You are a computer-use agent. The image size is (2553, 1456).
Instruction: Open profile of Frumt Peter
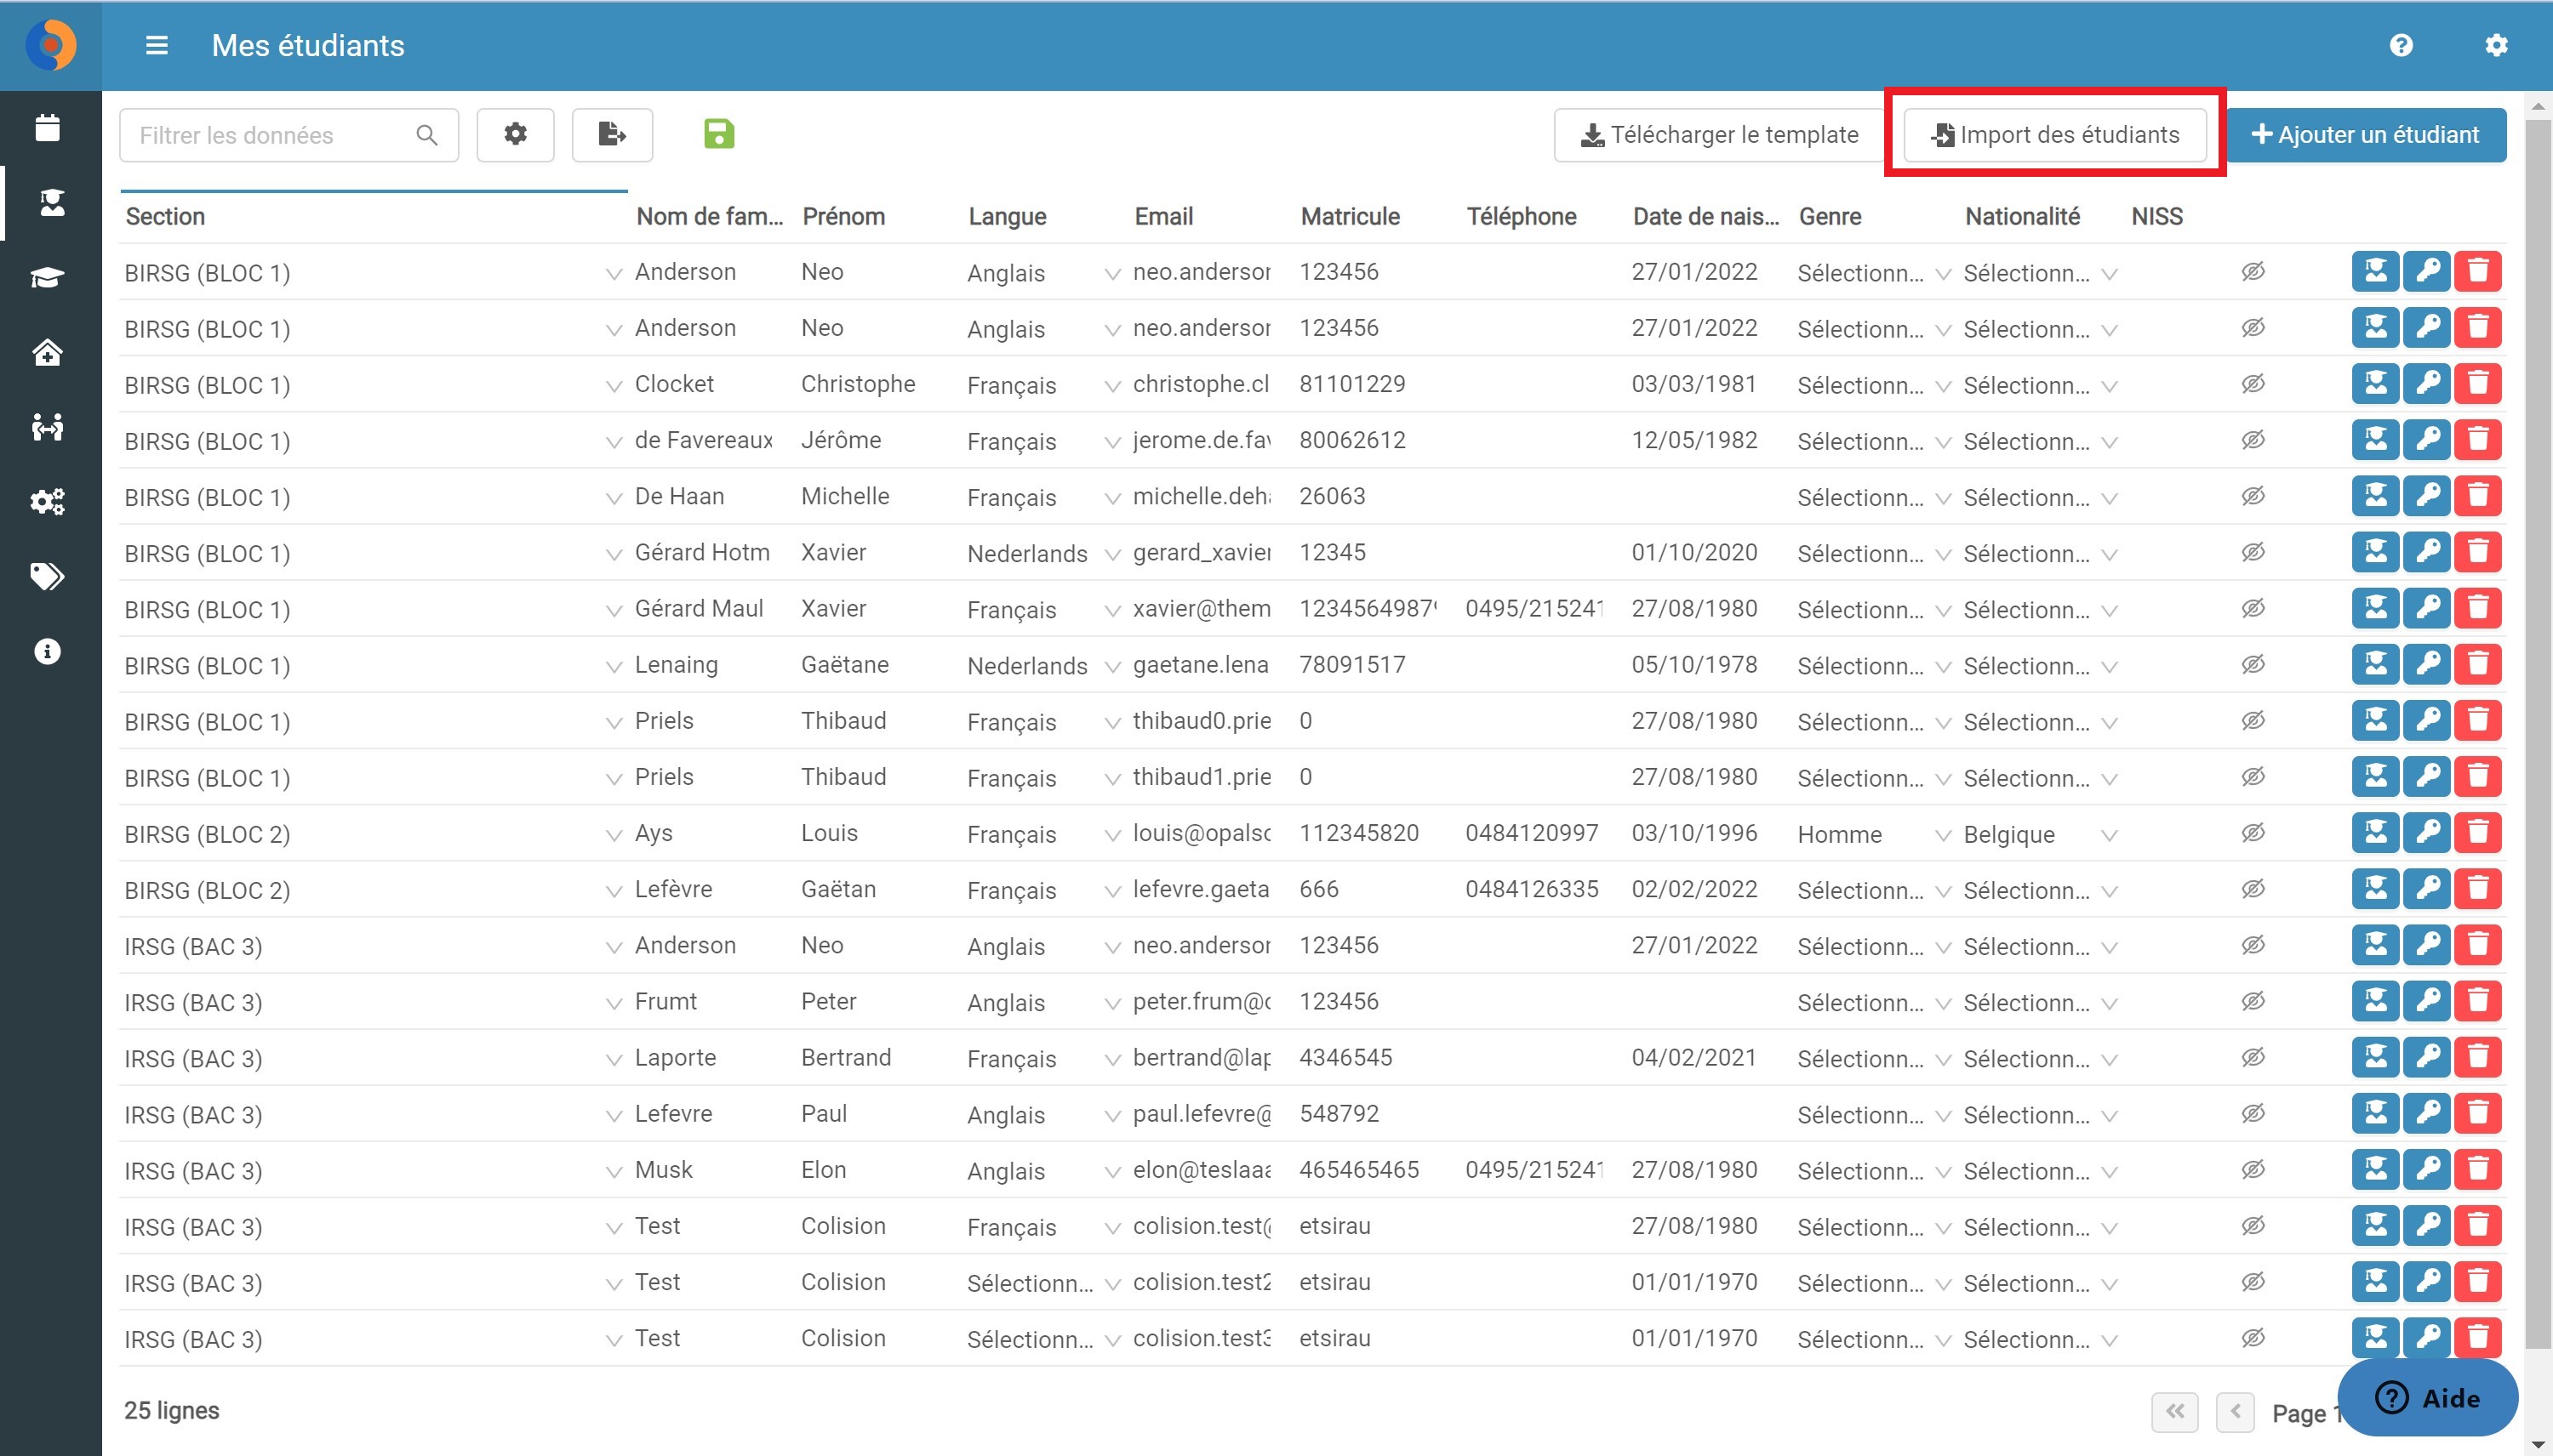click(2375, 1001)
